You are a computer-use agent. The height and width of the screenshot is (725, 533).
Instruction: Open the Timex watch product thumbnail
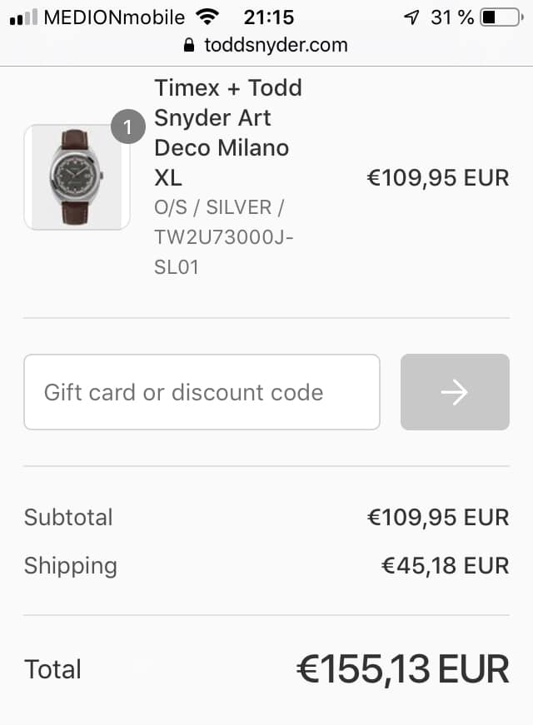coord(77,177)
